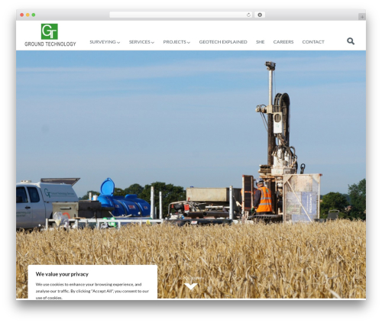This screenshot has width=382, height=323.
Task: Click the Ground Technology logo
Action: point(50,35)
